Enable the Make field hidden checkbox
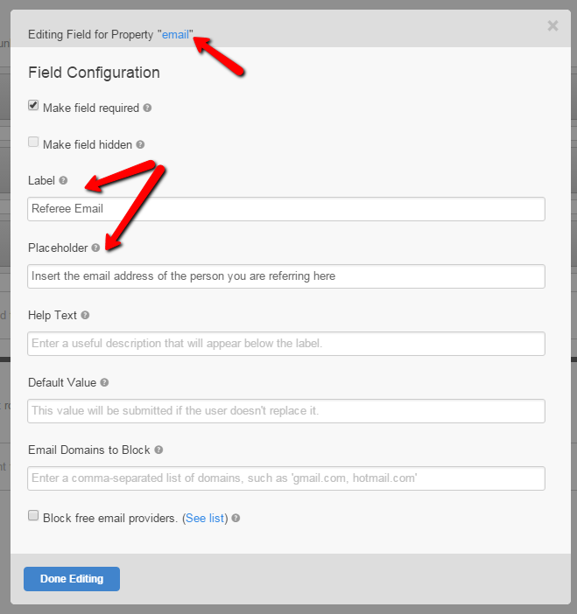Image resolution: width=577 pixels, height=614 pixels. tap(33, 143)
